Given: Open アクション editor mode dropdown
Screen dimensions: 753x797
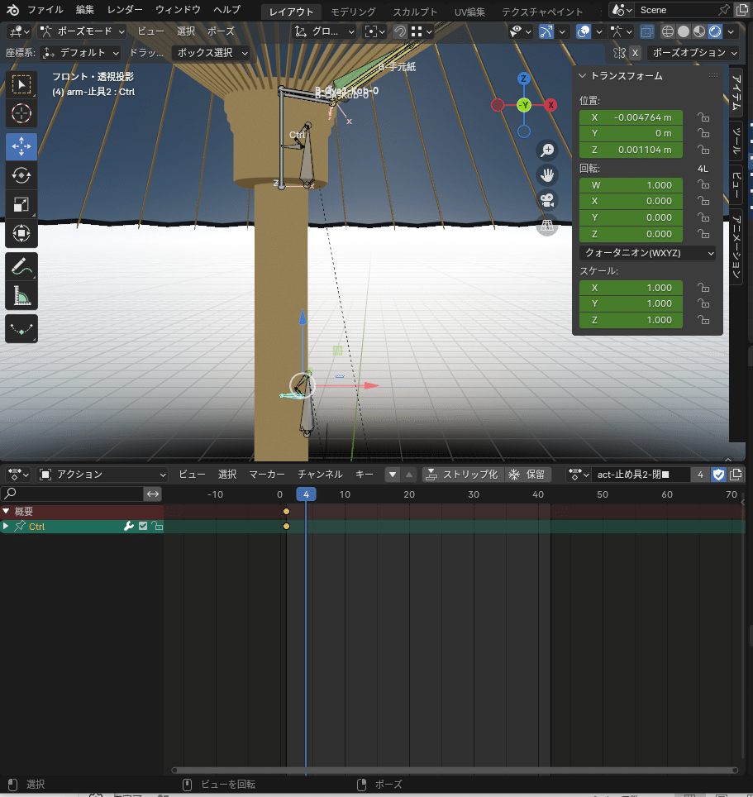Looking at the screenshot, I should click(x=103, y=475).
